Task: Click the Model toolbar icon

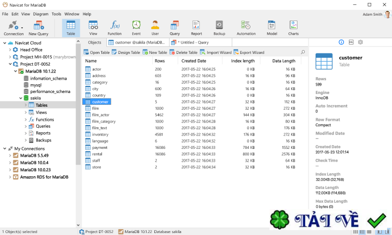Action: point(272,28)
